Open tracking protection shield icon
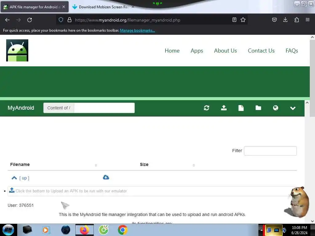The width and height of the screenshot is (315, 236). [61, 20]
